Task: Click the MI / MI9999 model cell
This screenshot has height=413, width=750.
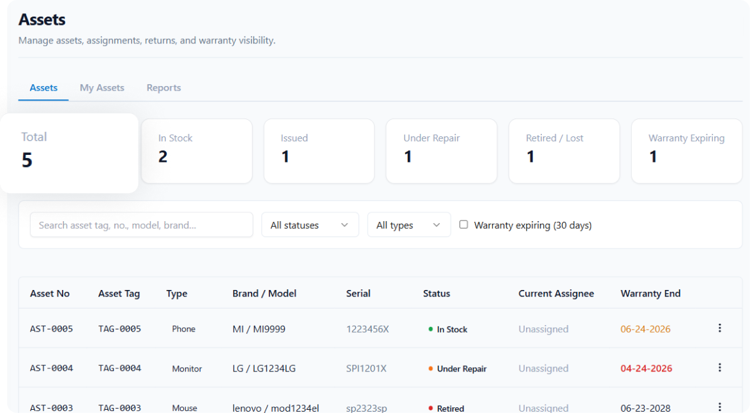Action: click(x=259, y=329)
